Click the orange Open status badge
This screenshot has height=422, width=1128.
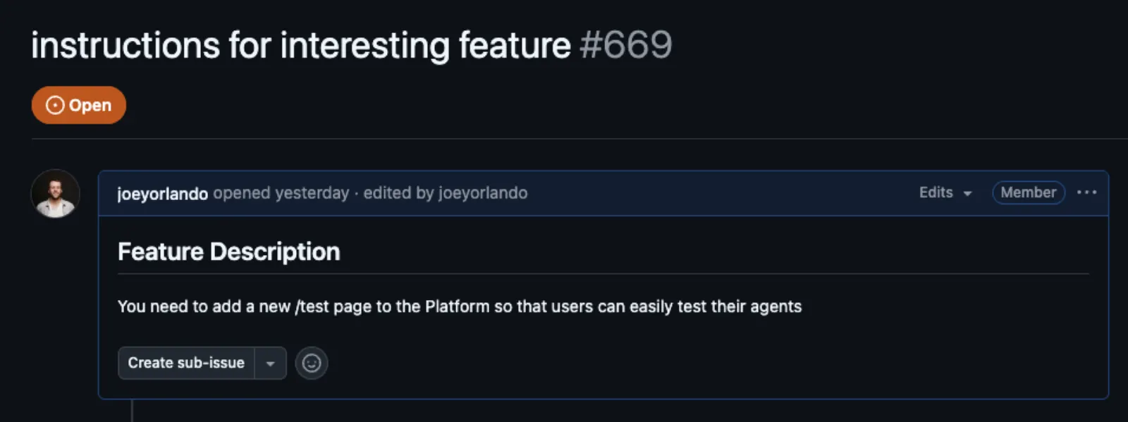[x=78, y=105]
